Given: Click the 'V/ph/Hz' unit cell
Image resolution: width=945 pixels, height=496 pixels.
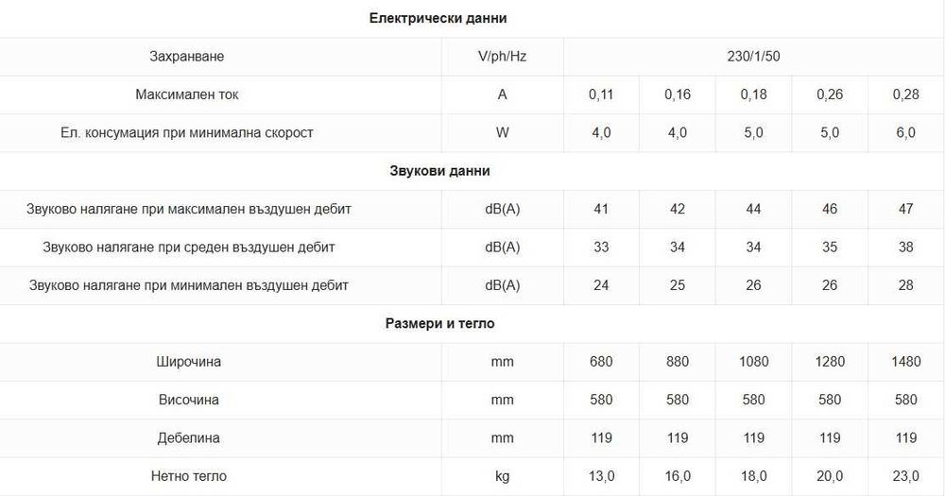Looking at the screenshot, I should click(502, 57).
